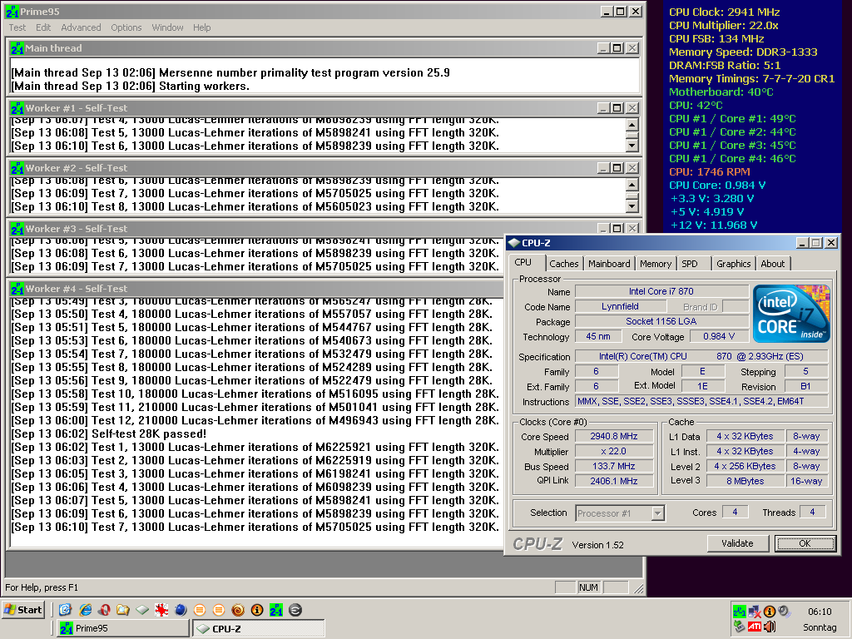852x639 pixels.
Task: Open the Advanced menu in Prime95
Action: [x=81, y=27]
